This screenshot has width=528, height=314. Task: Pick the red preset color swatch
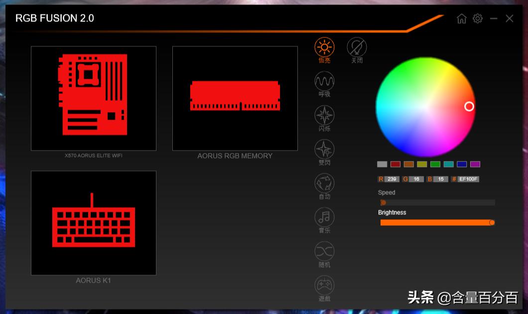coord(396,164)
